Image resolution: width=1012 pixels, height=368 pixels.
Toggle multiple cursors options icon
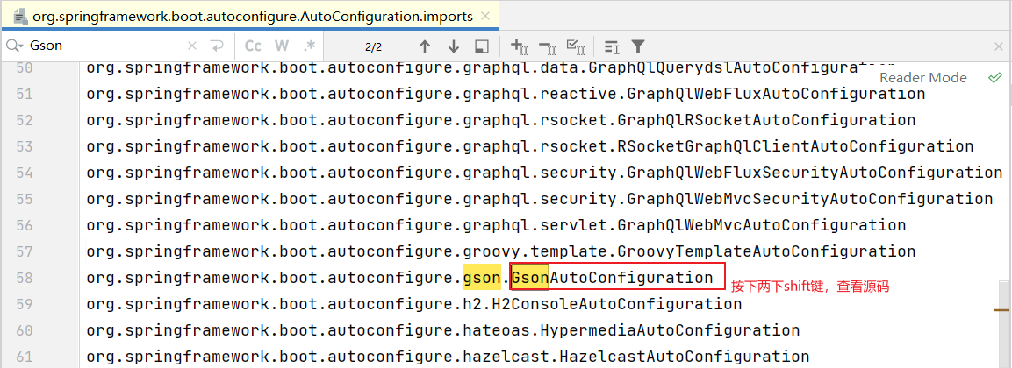tap(612, 46)
